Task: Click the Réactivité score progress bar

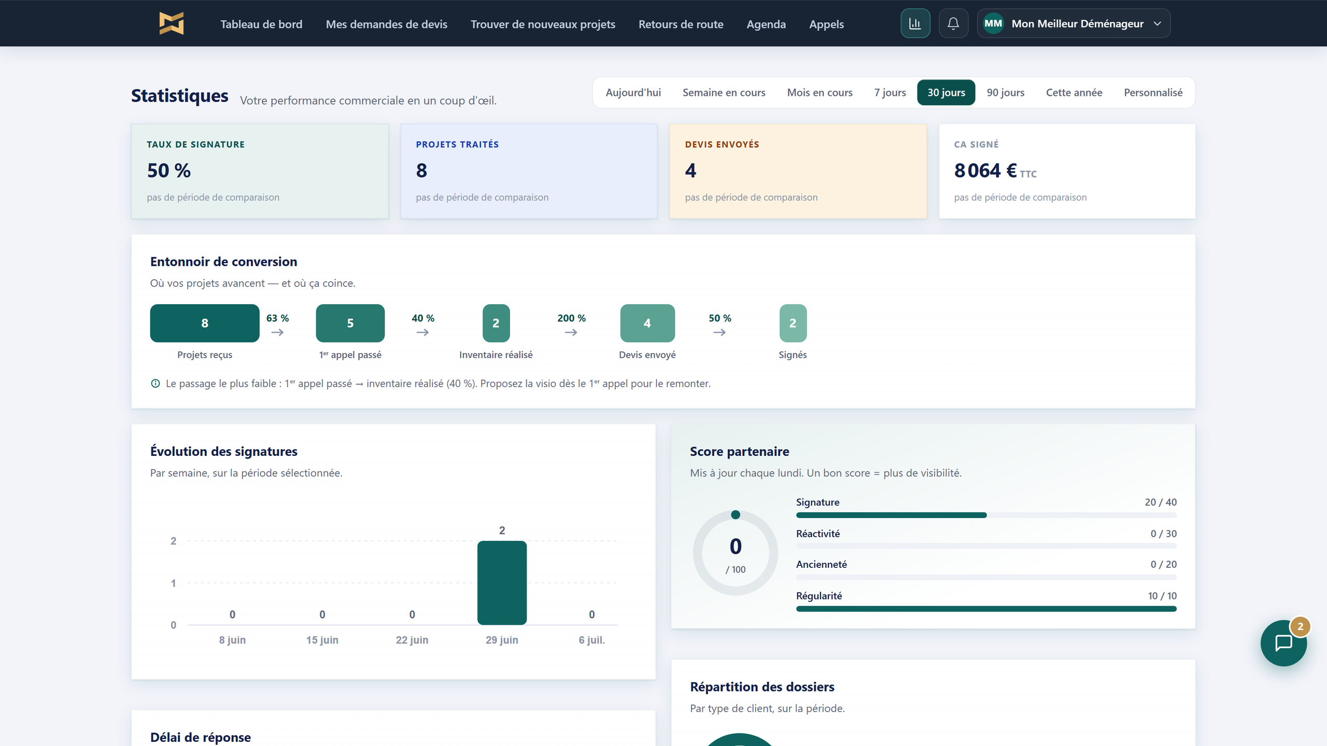Action: 986,546
